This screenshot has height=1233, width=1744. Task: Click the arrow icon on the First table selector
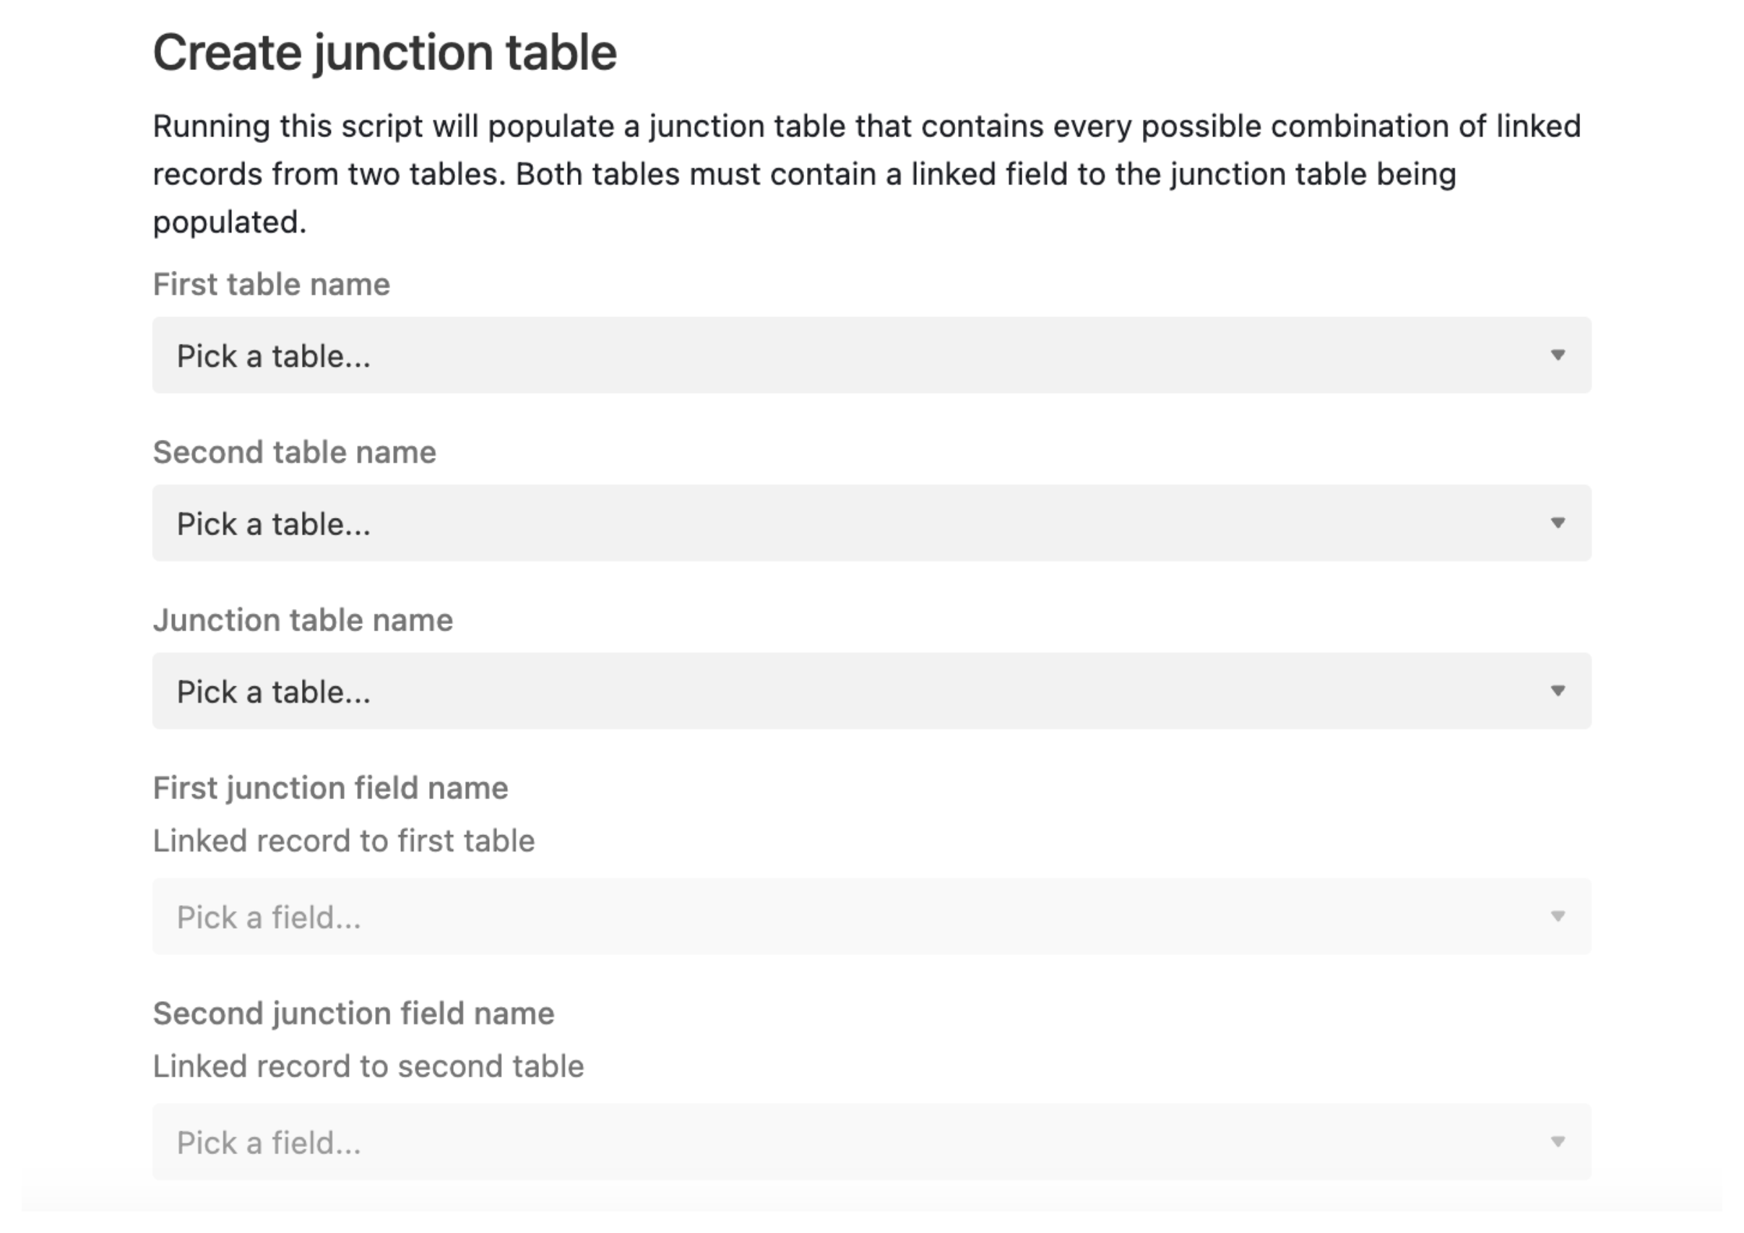tap(1558, 355)
